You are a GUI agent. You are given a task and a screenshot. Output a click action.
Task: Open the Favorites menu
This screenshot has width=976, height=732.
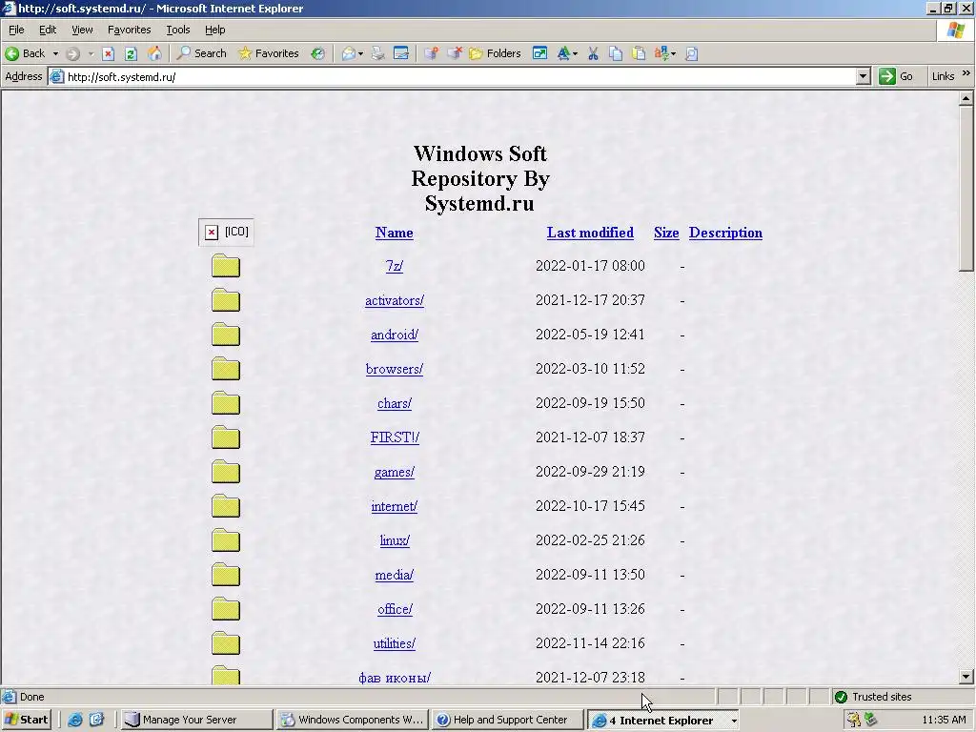(129, 30)
